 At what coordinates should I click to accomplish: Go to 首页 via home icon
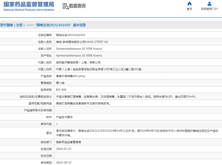coord(189,4)
